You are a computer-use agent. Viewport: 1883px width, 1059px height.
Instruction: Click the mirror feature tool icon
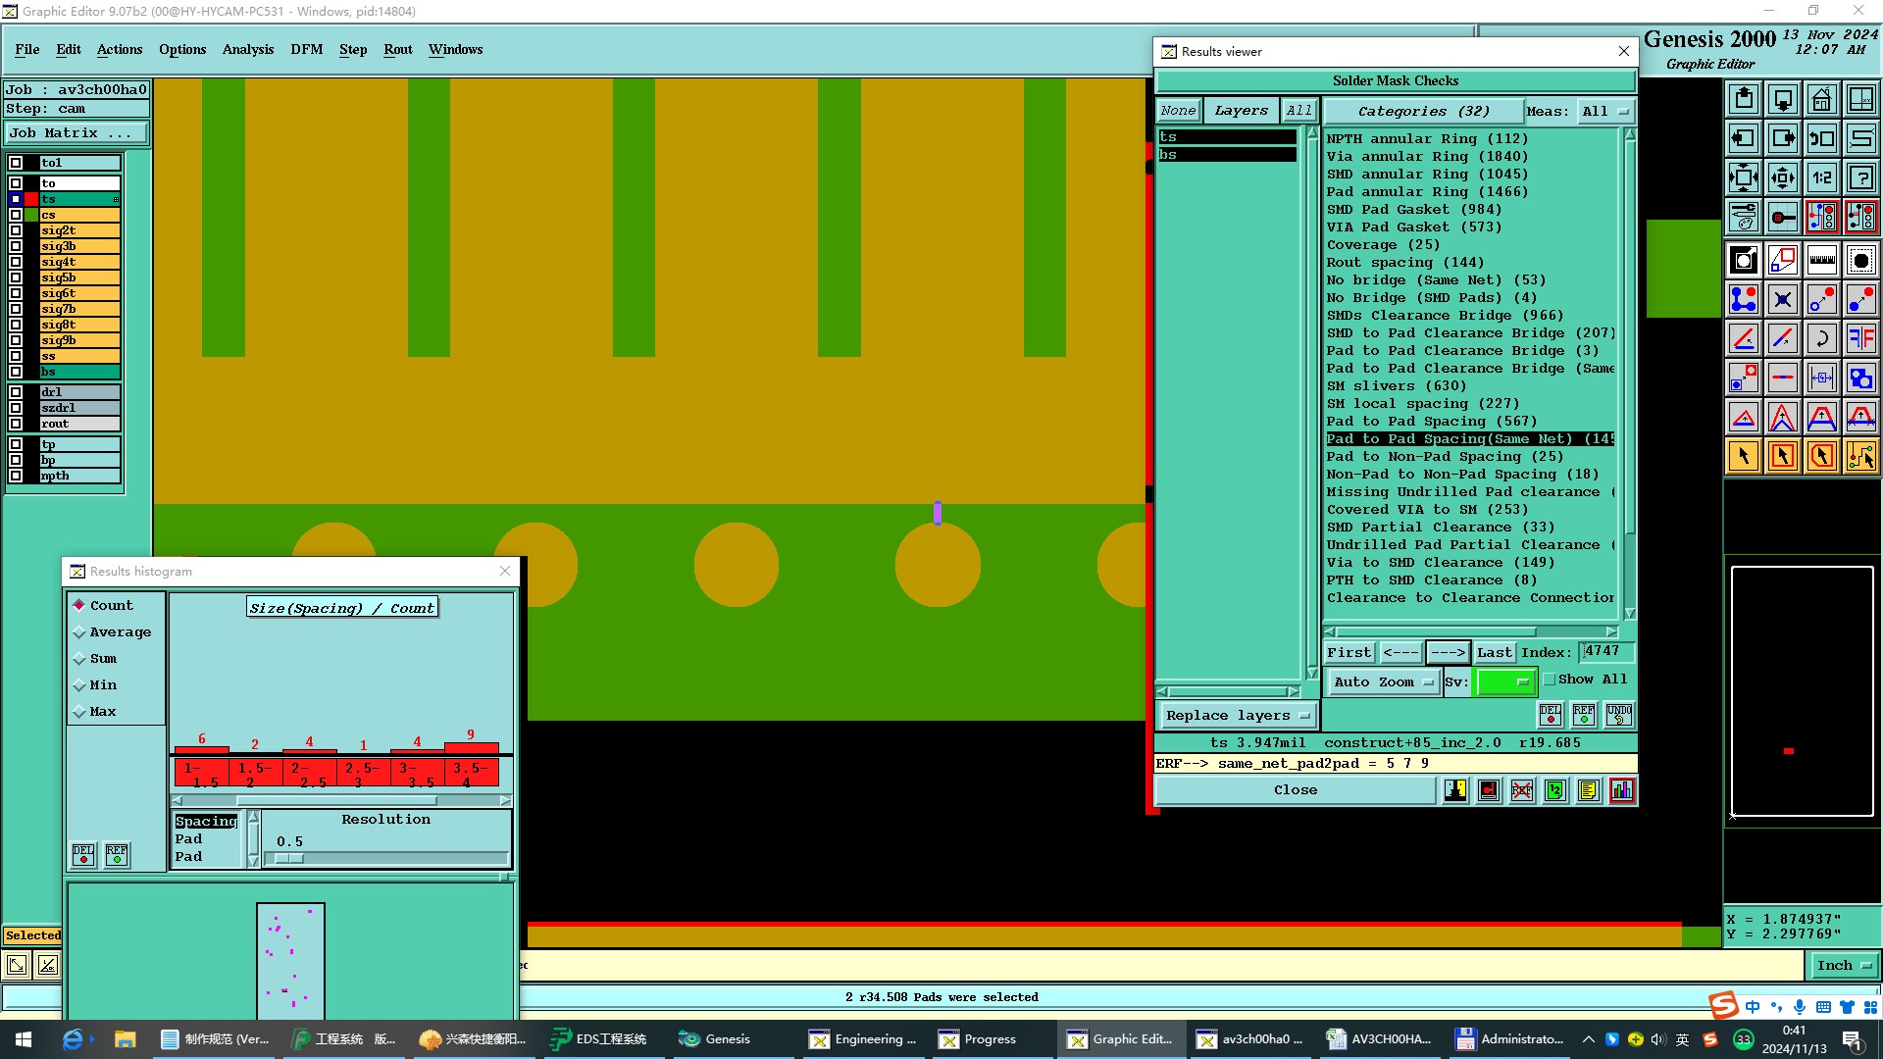tap(1860, 338)
